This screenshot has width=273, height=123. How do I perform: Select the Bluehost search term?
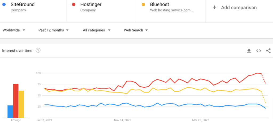click(159, 5)
